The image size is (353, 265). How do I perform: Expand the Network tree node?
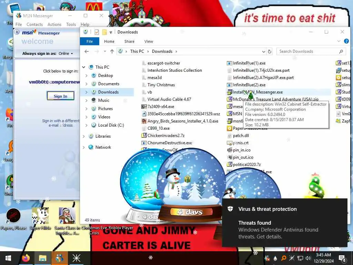84,147
